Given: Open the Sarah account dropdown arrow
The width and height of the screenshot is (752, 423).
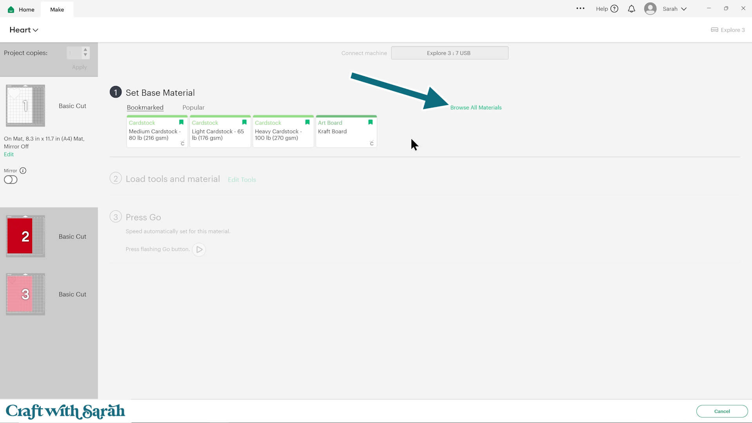Looking at the screenshot, I should tap(684, 9).
